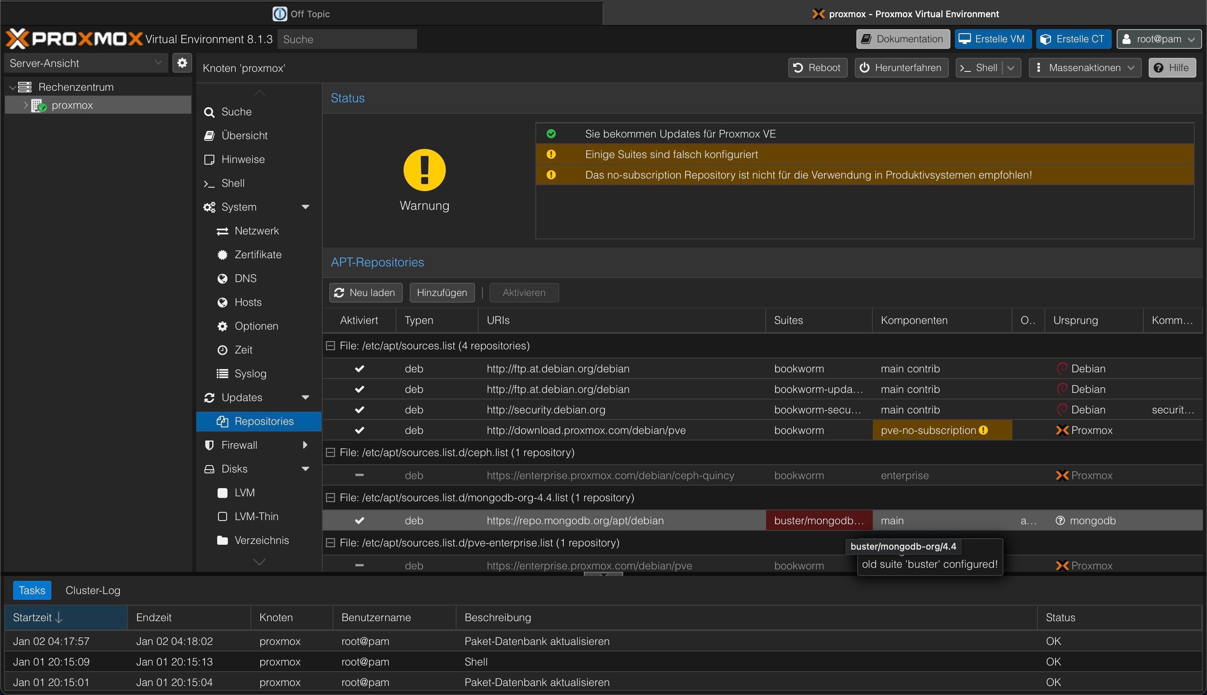Image resolution: width=1207 pixels, height=695 pixels.
Task: Open the Syslog view
Action: (x=250, y=374)
